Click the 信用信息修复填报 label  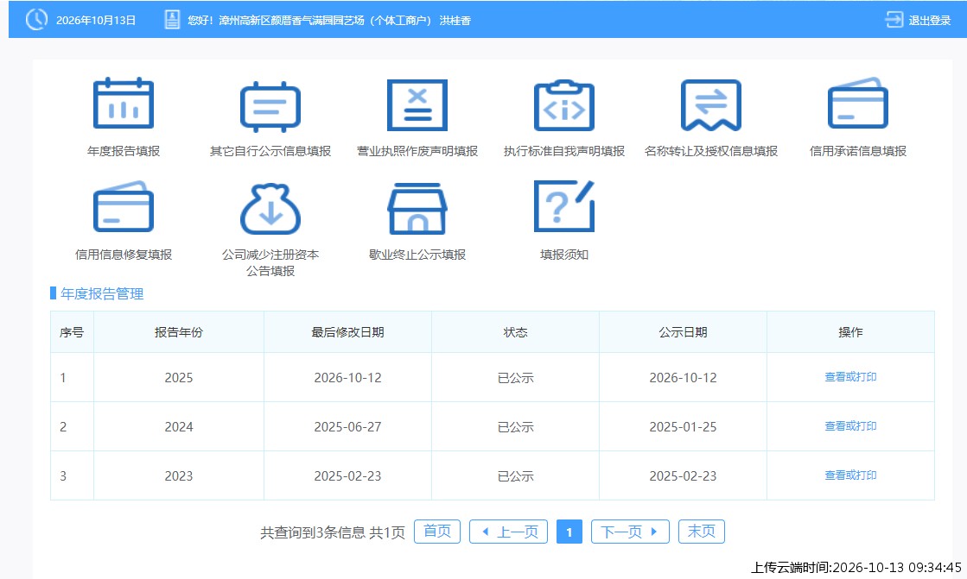(124, 255)
